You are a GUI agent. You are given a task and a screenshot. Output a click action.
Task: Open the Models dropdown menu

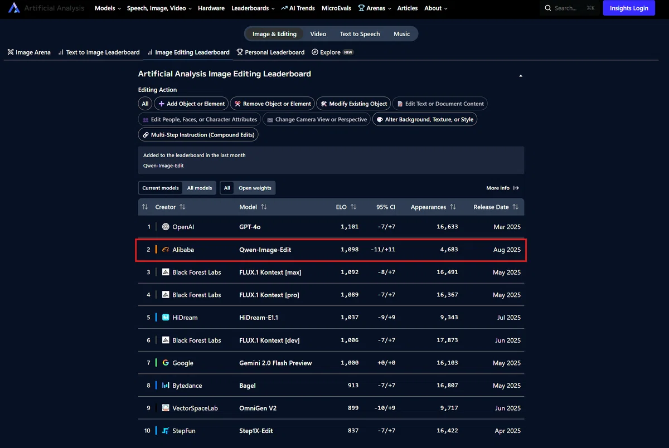(108, 8)
